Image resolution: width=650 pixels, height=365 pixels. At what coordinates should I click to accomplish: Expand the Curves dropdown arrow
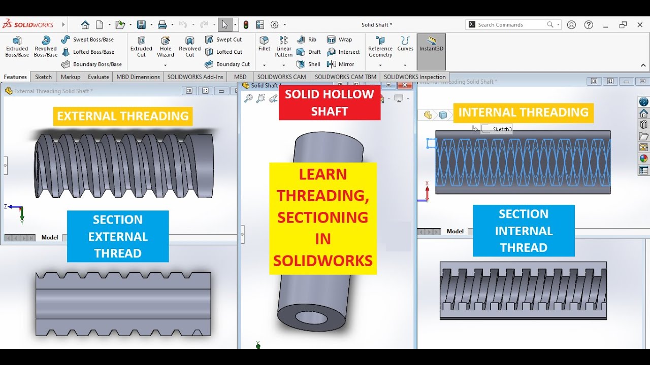[x=405, y=65]
